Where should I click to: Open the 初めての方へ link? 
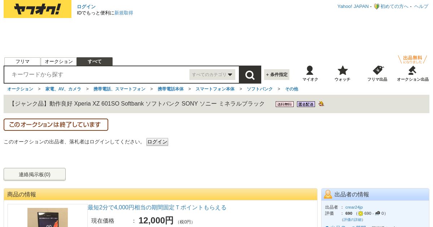pyautogui.click(x=394, y=6)
